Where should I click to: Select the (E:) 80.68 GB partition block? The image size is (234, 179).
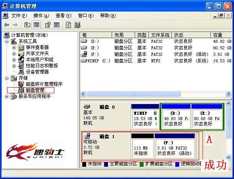point(207,117)
